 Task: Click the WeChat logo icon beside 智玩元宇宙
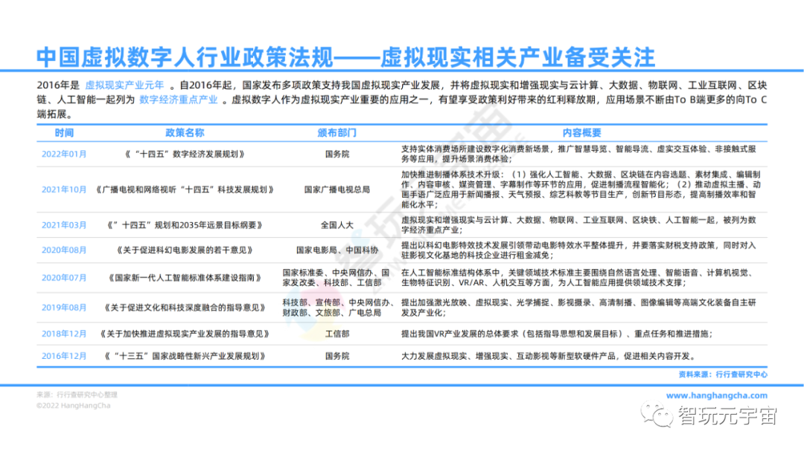[x=657, y=415]
